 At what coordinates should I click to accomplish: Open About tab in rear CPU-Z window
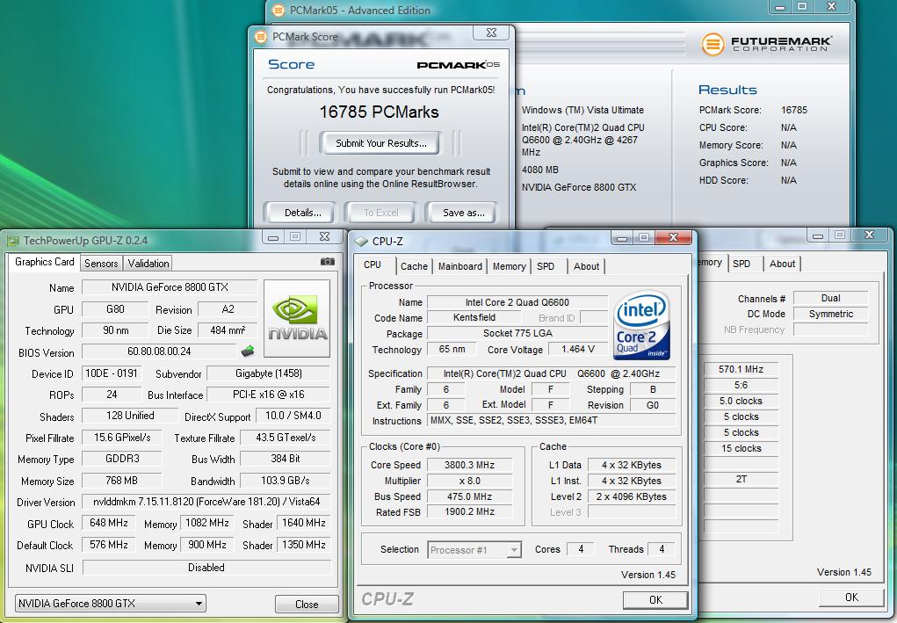pos(782,264)
